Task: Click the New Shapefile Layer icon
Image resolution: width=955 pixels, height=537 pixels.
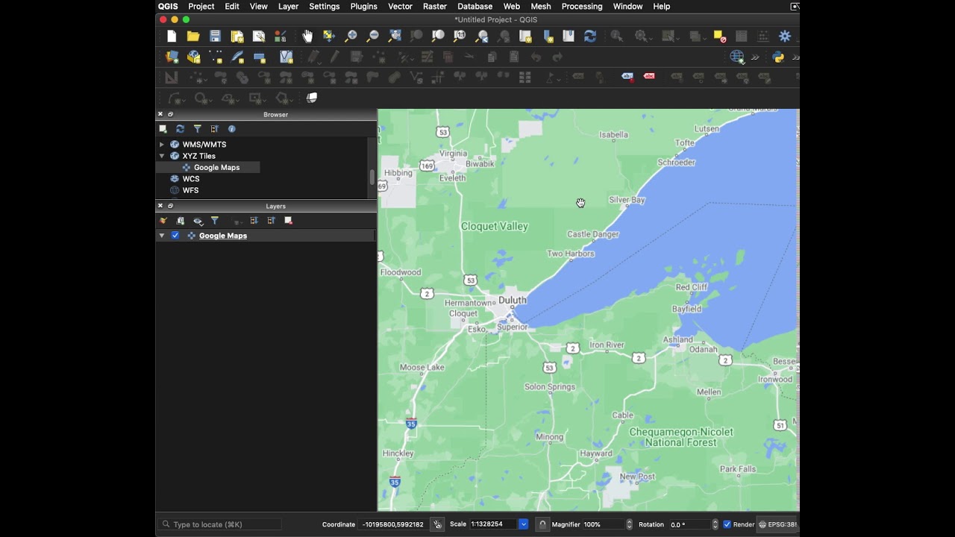Action: 216,57
